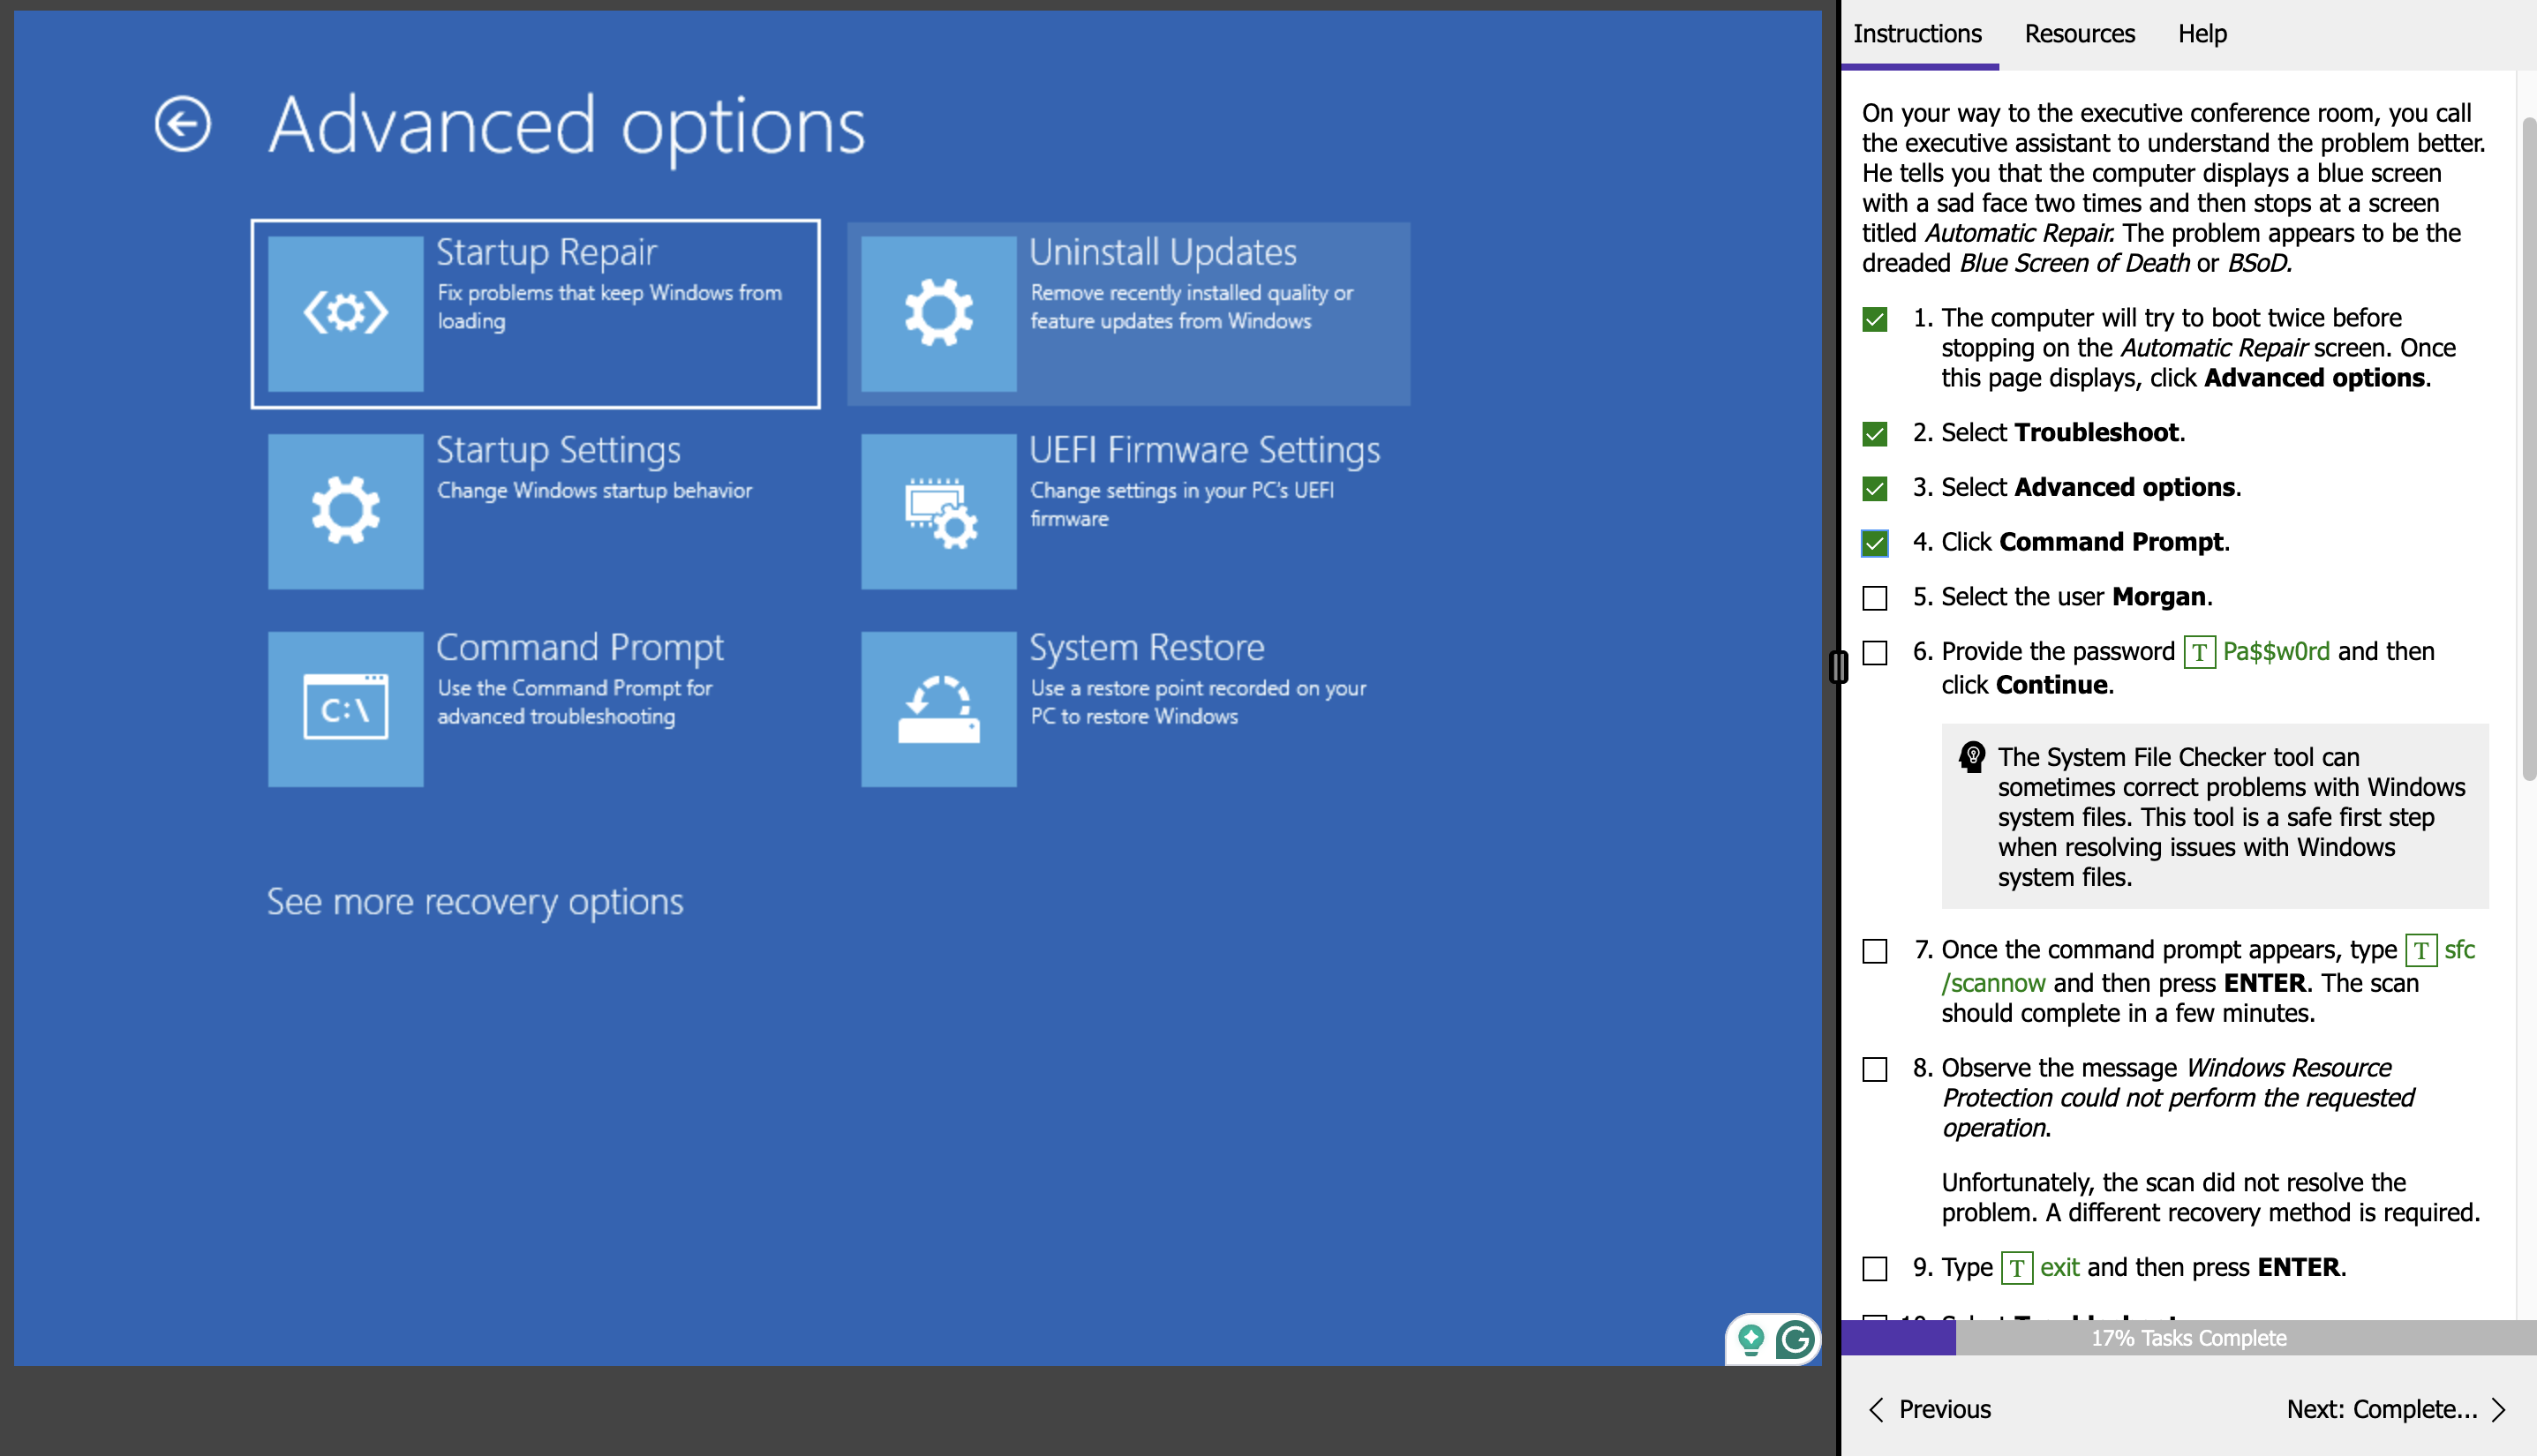Select the Uninstall Updates gear icon

[x=938, y=313]
